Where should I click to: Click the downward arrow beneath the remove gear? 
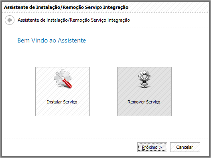(144, 85)
